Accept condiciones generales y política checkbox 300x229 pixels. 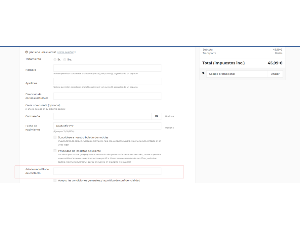click(55, 180)
